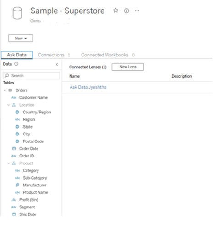Click info icon next to Data heading
Image resolution: width=219 pixels, height=225 pixels.
click(x=16, y=64)
